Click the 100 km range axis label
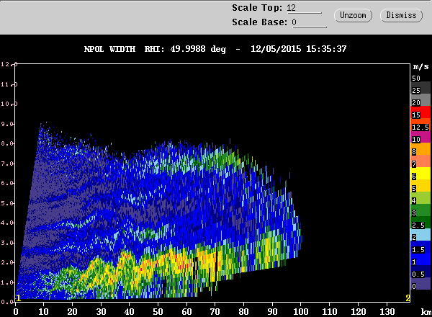432x317 pixels. 300,312
